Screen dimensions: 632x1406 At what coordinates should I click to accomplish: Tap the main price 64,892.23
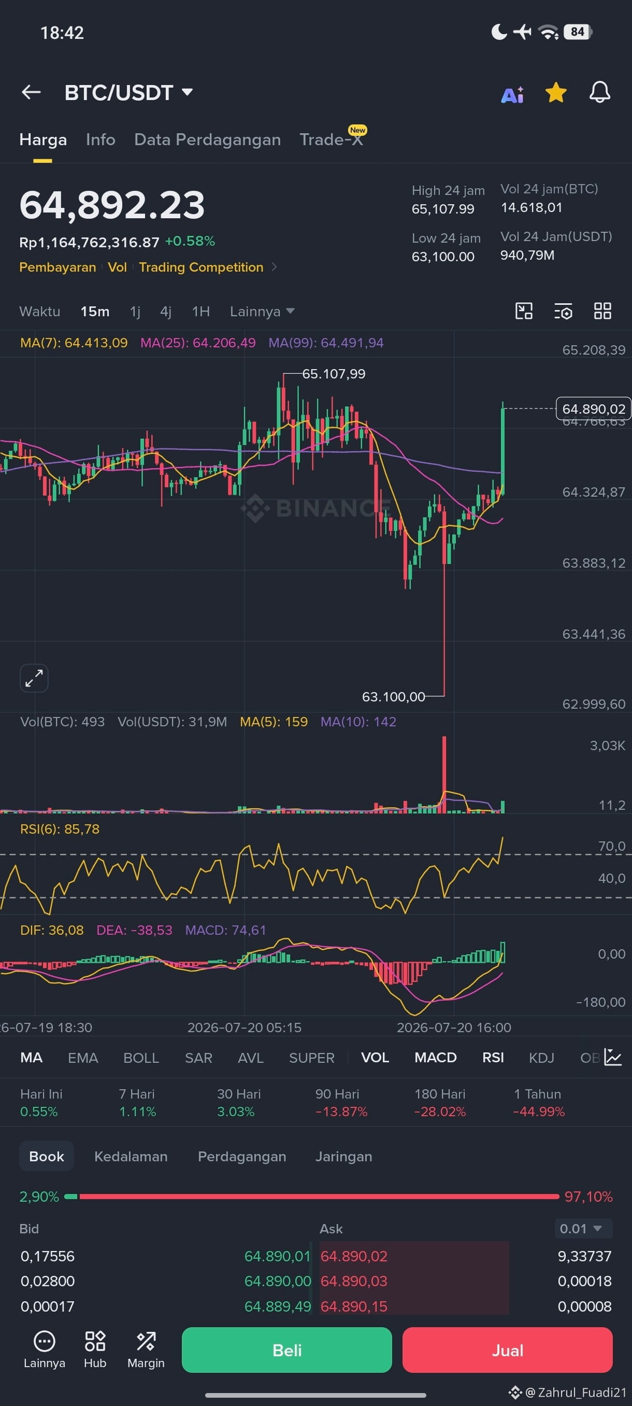112,205
